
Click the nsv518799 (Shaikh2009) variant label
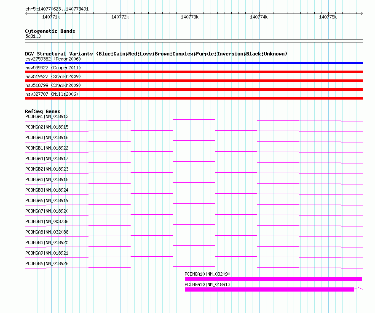[53, 85]
